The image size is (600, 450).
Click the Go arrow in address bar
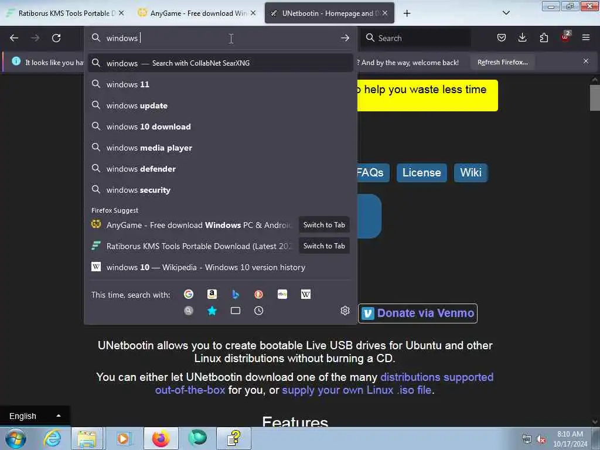(x=345, y=38)
